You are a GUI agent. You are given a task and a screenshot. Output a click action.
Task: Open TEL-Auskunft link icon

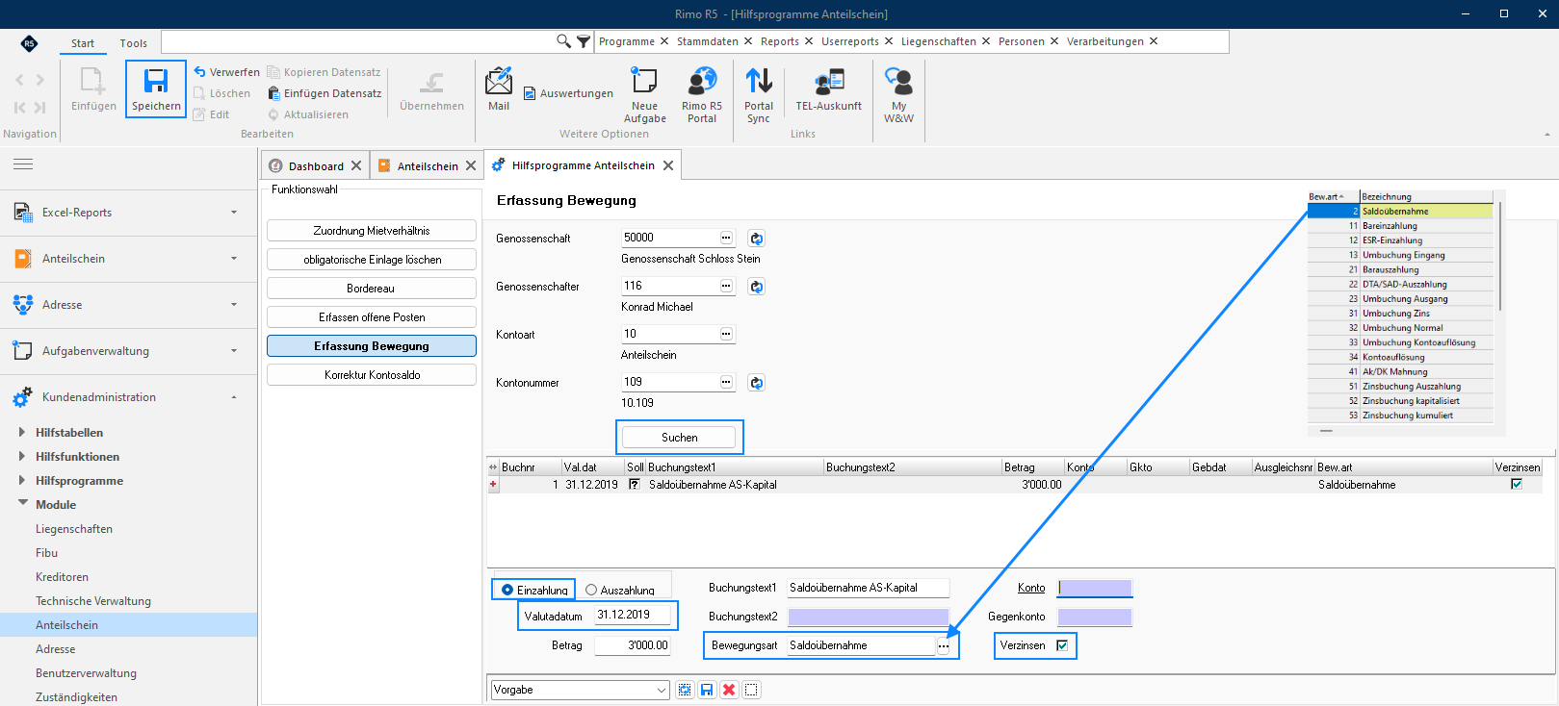829,81
